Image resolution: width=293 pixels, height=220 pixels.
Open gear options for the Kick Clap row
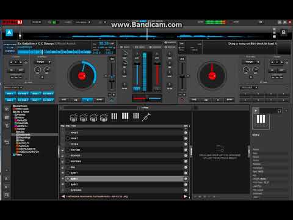click(x=186, y=150)
